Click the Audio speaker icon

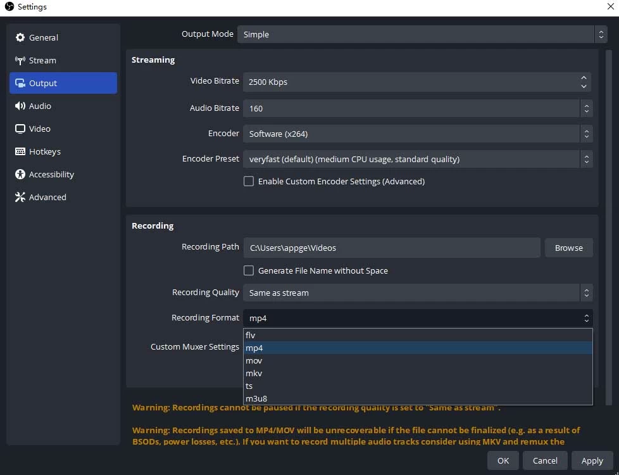pos(20,106)
